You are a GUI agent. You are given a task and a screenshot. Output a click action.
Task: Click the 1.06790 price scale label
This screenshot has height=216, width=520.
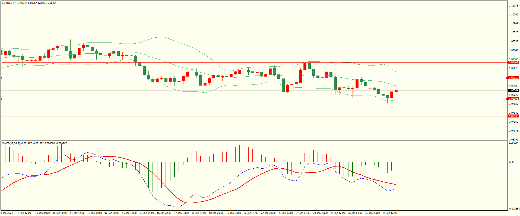513,140
